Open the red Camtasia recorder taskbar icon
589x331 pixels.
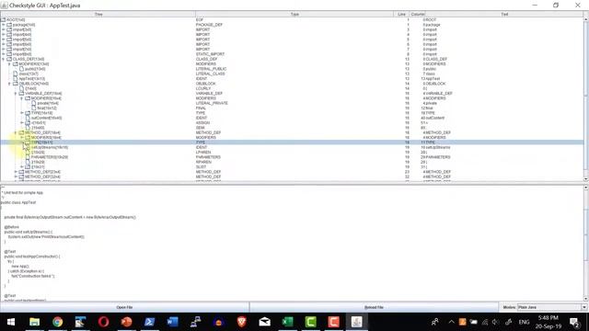pyautogui.click(x=333, y=322)
